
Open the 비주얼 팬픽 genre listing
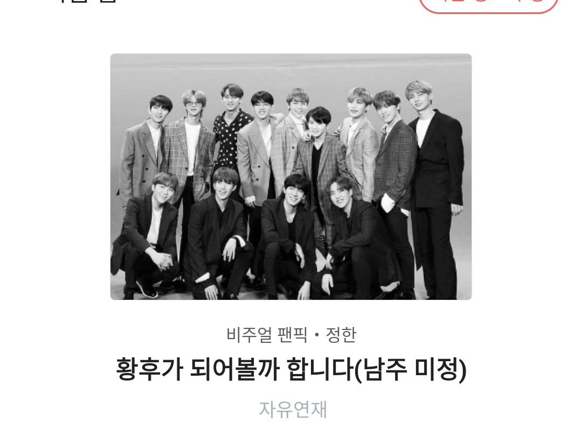[267, 335]
